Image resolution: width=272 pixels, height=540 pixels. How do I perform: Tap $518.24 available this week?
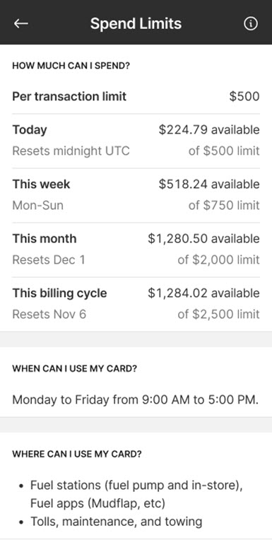coord(209,184)
